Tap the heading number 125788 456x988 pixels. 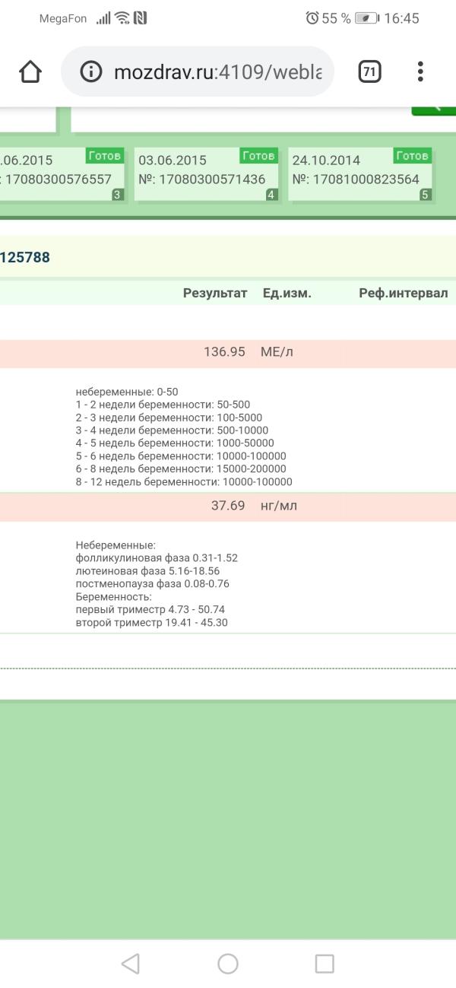(x=25, y=257)
